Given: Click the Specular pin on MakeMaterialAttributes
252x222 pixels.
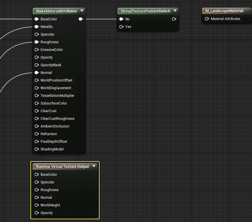Looking at the screenshot, I should (x=37, y=34).
